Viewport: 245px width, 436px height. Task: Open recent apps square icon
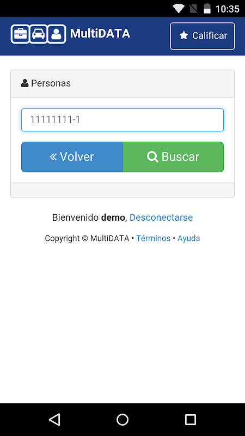pos(190,419)
